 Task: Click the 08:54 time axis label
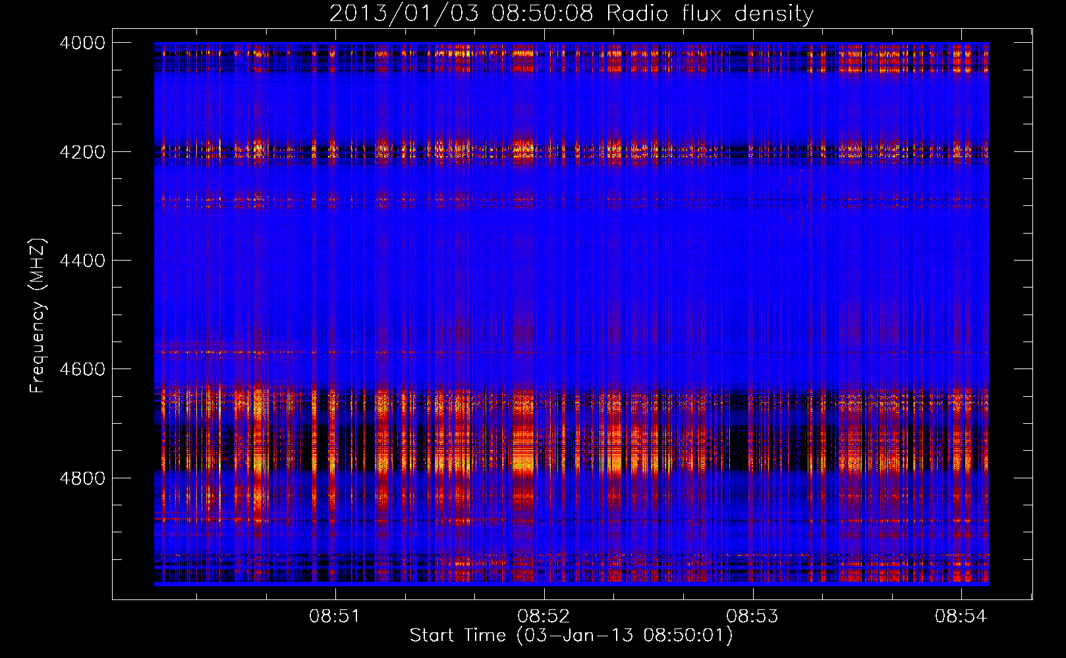click(x=961, y=617)
